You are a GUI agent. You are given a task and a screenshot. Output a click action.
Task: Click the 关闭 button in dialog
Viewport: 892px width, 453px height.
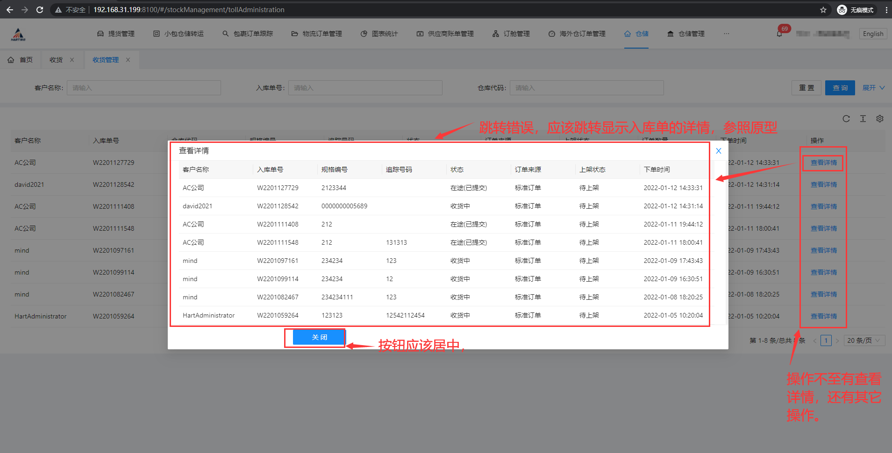click(x=319, y=337)
